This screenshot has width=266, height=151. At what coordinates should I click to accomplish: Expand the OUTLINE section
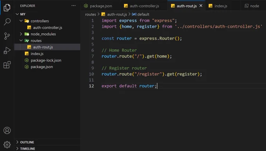point(47,142)
